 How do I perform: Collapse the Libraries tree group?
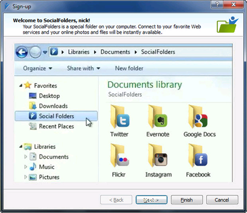(21, 146)
